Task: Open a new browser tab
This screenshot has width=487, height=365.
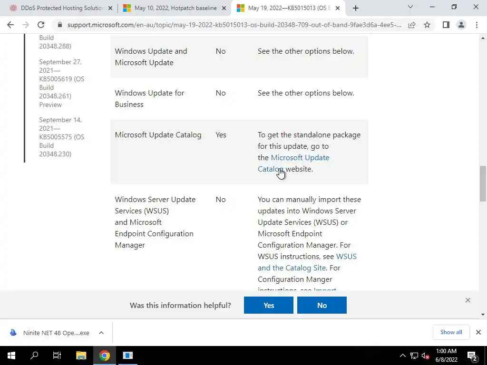Action: (x=356, y=8)
